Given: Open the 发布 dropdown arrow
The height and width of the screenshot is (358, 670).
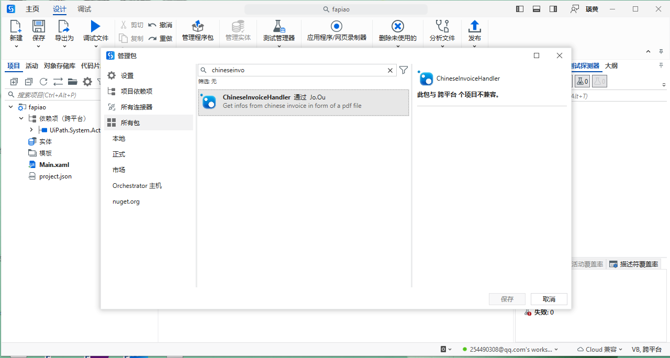Looking at the screenshot, I should (x=475, y=46).
